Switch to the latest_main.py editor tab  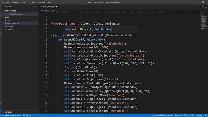(49, 7)
